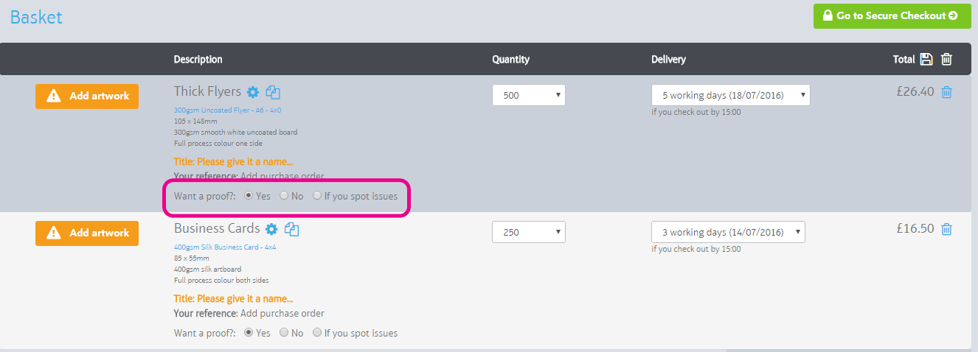The height and width of the screenshot is (352, 978).
Task: Go to Secure Checkout
Action: pyautogui.click(x=892, y=15)
